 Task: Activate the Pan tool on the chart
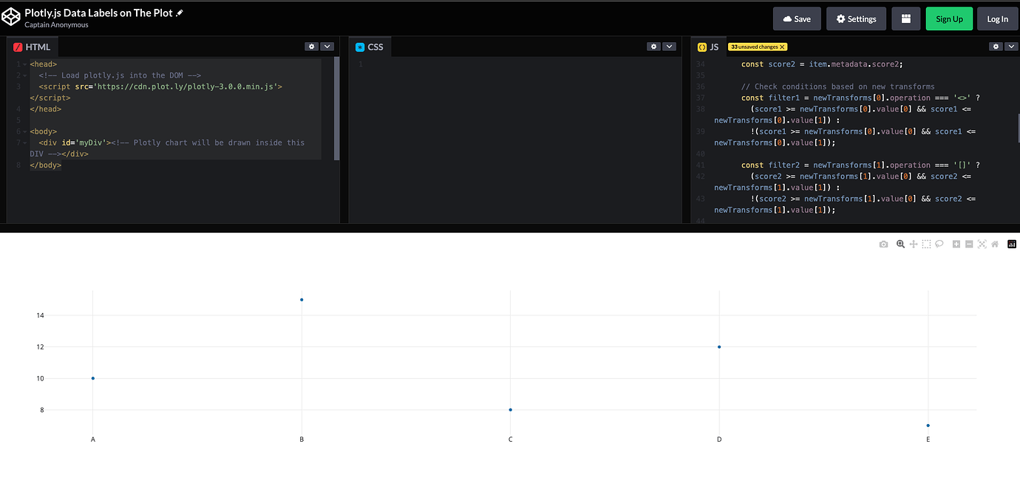pos(914,244)
